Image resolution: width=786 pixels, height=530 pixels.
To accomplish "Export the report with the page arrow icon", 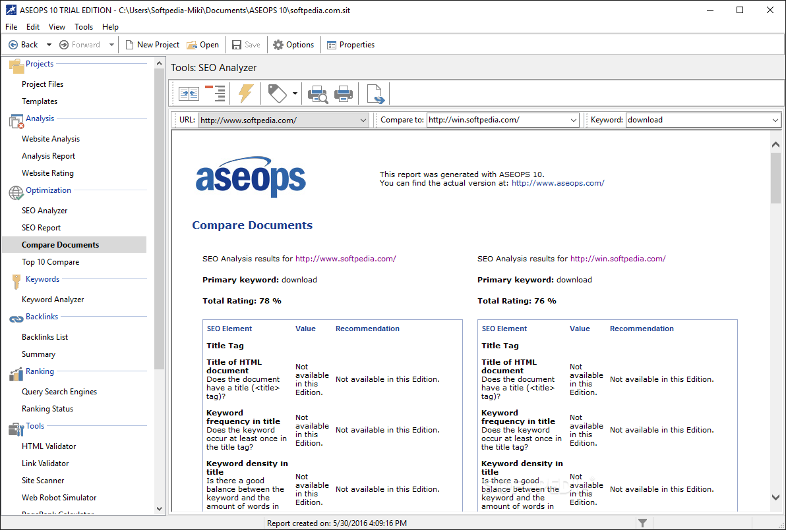I will coord(375,94).
